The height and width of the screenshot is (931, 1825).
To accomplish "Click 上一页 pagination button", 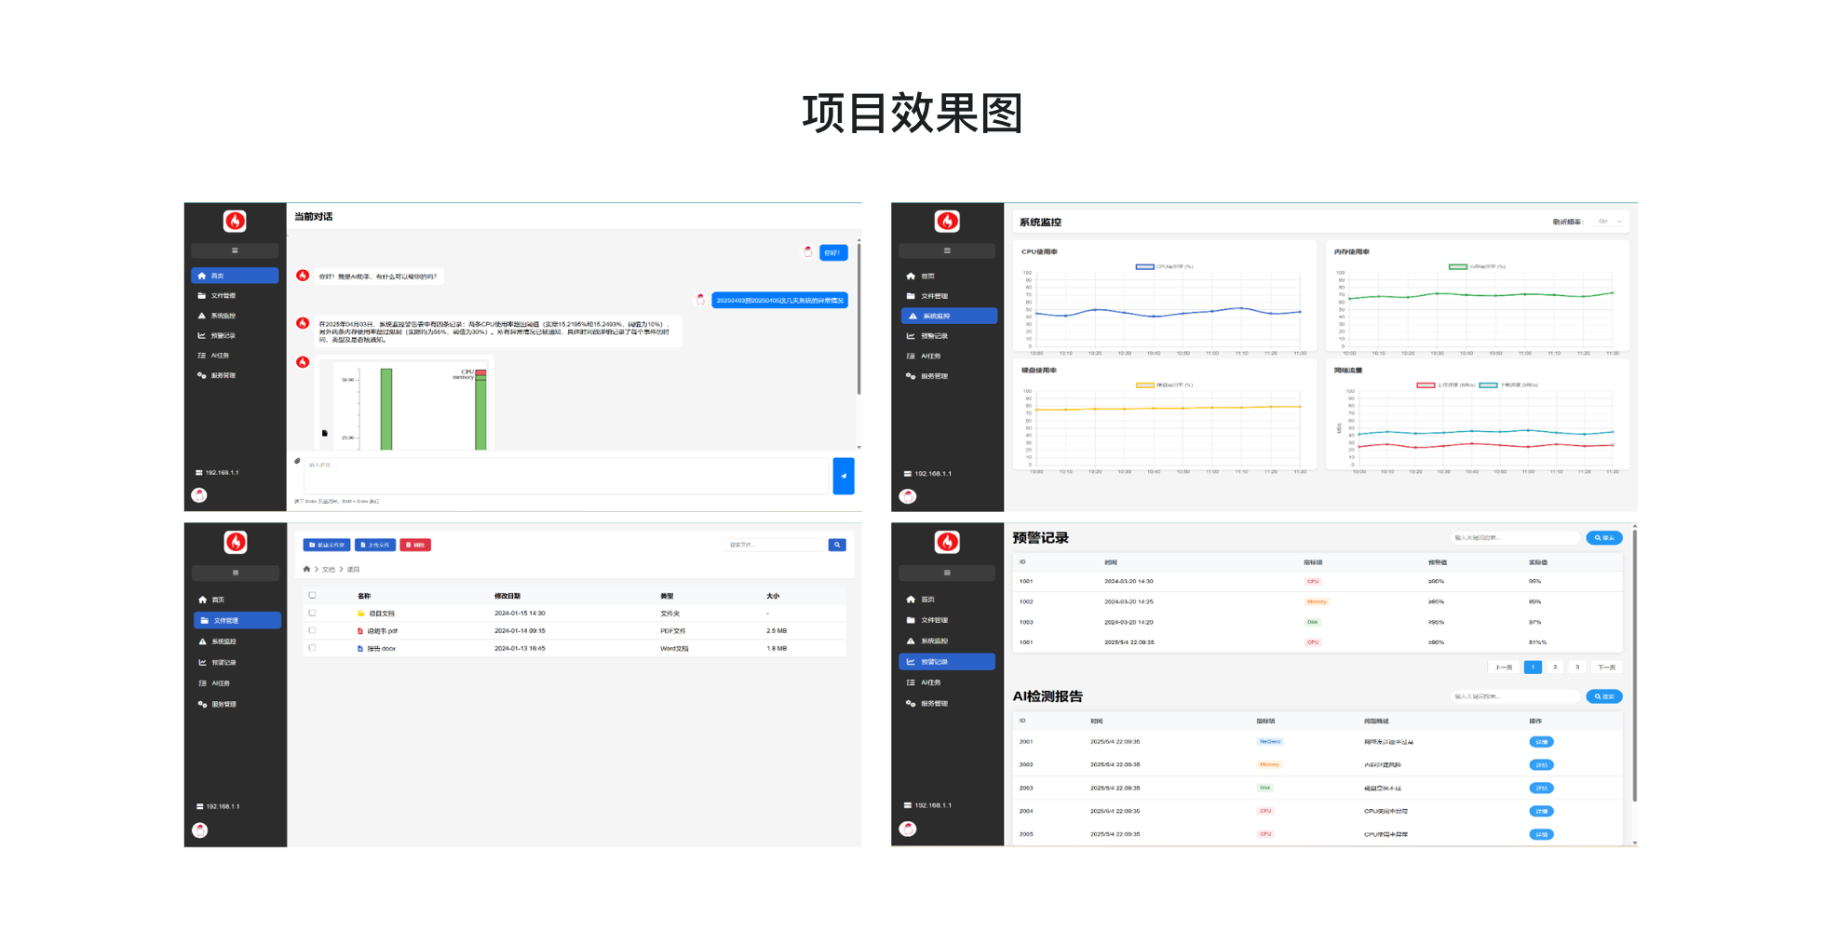I will click(1504, 667).
